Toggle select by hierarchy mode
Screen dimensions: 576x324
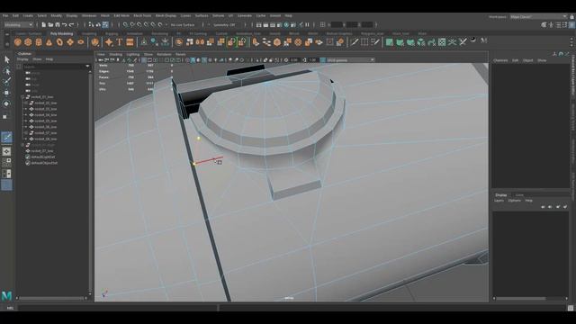click(91, 24)
